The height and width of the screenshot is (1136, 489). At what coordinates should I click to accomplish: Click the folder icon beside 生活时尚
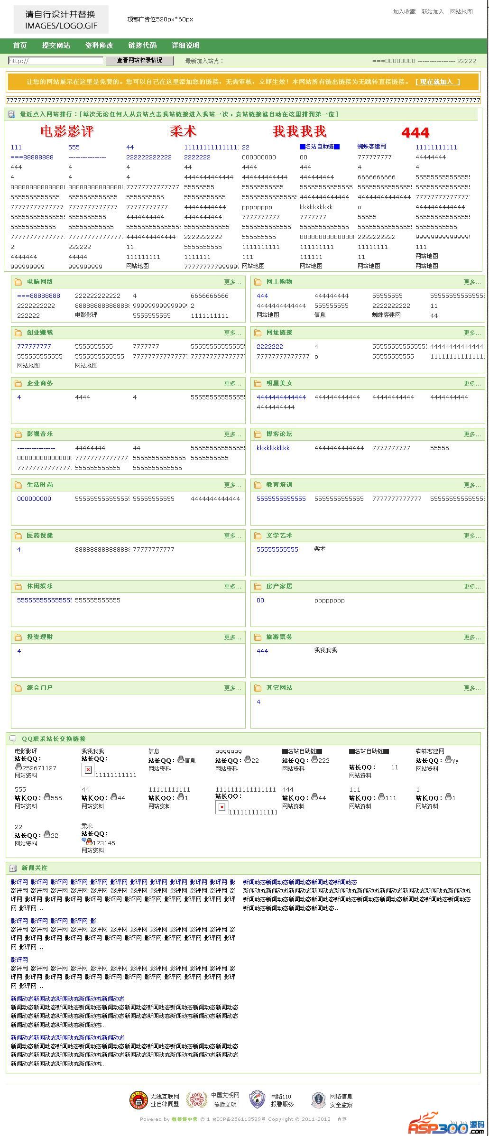pos(18,485)
